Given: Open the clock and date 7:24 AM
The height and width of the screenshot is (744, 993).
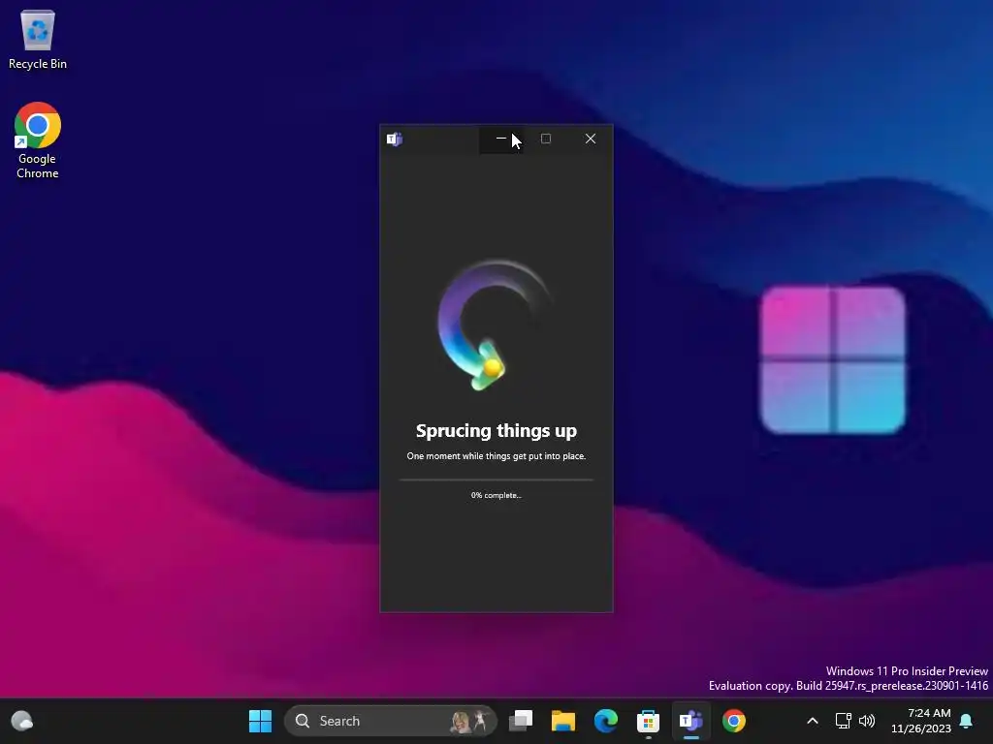Looking at the screenshot, I should coord(921,721).
